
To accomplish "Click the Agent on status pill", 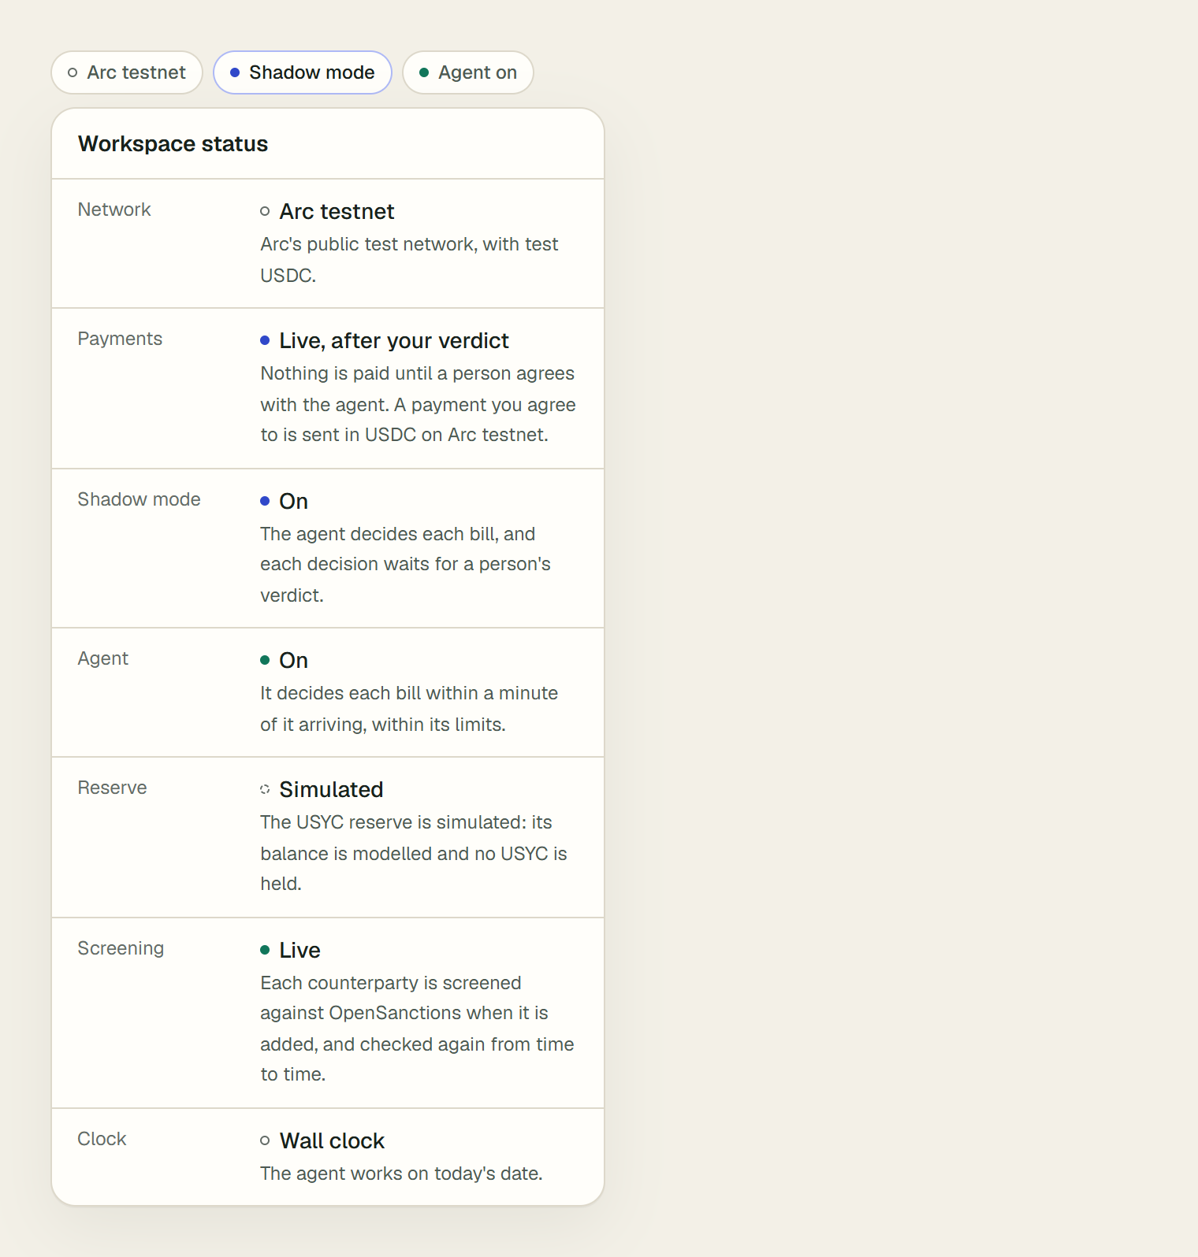I will pos(468,72).
